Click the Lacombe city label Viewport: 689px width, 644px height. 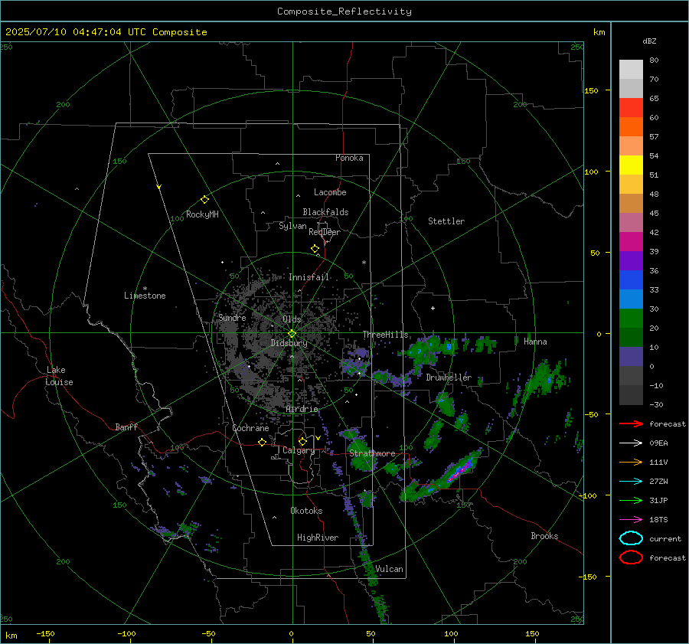330,192
